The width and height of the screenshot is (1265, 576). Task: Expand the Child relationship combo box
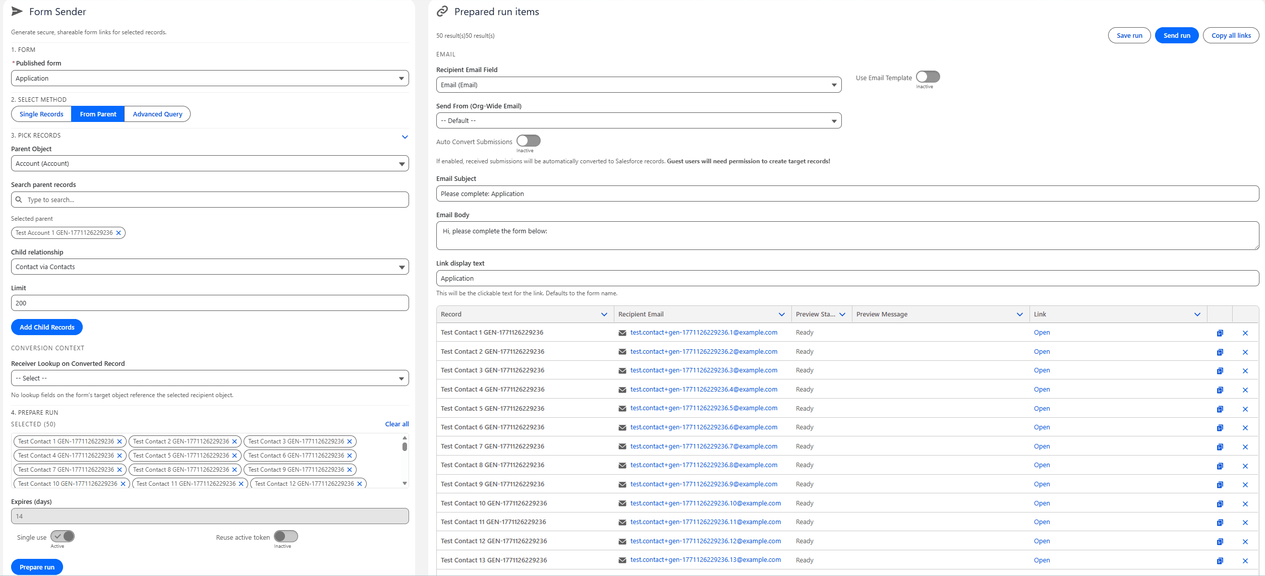click(x=210, y=267)
